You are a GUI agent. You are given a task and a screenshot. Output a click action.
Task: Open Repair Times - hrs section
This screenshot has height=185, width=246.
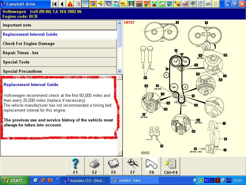click(x=58, y=53)
